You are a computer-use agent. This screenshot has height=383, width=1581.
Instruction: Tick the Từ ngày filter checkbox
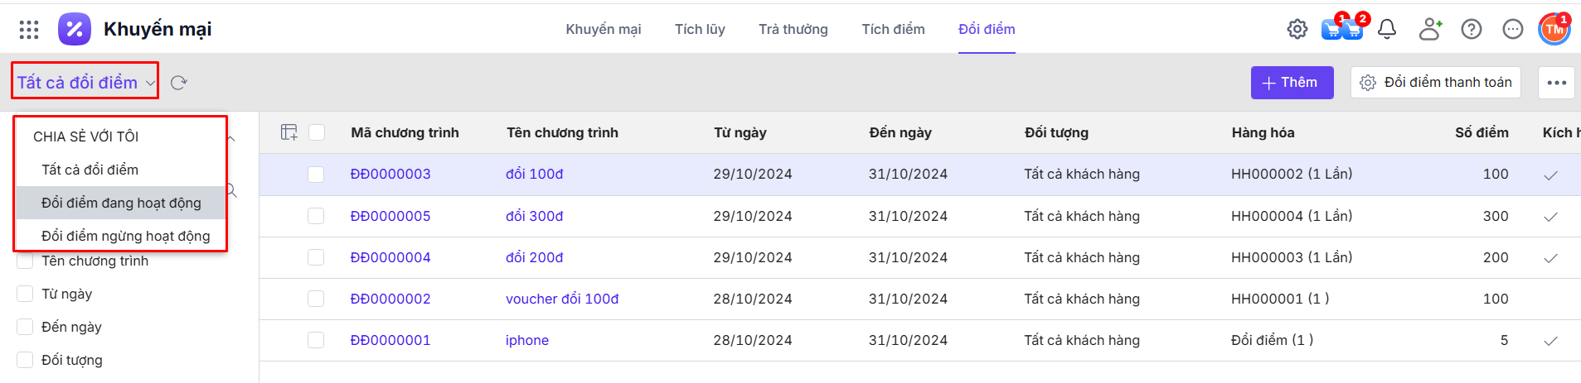coord(25,294)
